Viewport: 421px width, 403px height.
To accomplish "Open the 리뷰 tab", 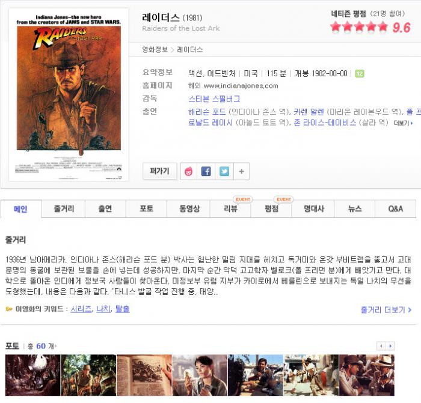I will pos(230,208).
